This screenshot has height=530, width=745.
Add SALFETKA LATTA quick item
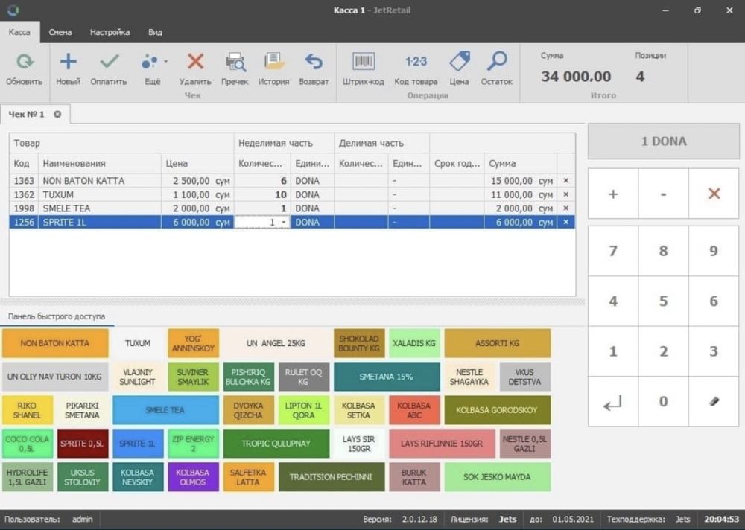[x=249, y=477]
